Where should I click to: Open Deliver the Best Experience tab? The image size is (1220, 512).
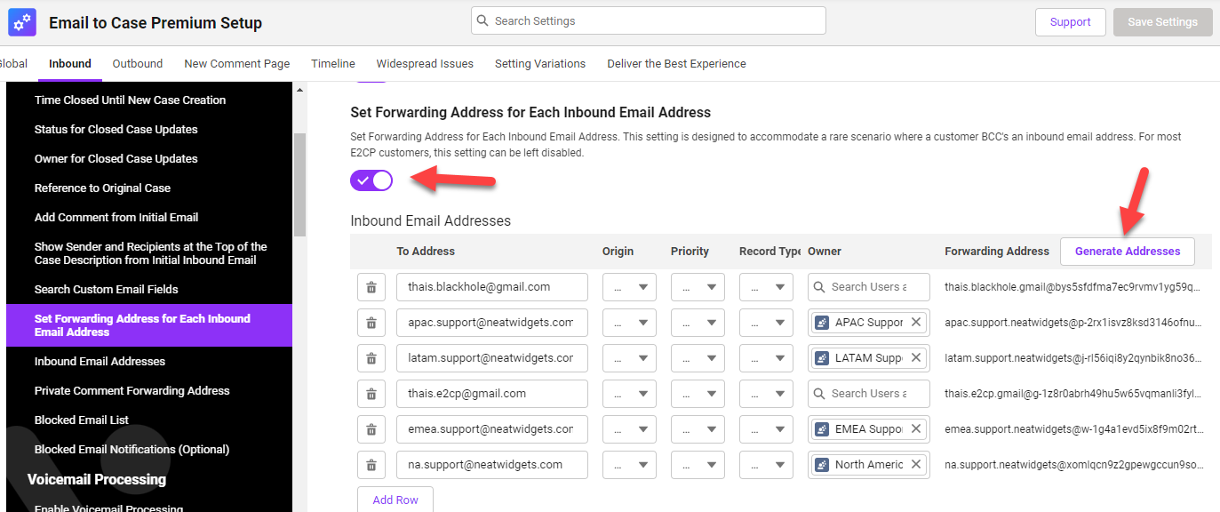click(676, 64)
